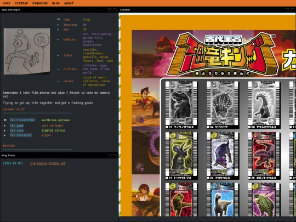Click the purple dinosaur tail image in side strip

(x=146, y=150)
